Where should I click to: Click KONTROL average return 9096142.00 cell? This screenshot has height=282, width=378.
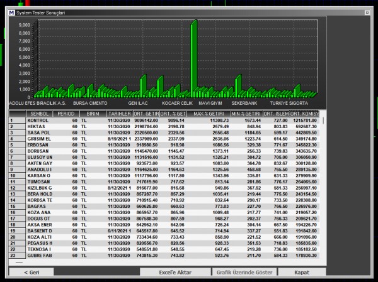pyautogui.click(x=146, y=121)
